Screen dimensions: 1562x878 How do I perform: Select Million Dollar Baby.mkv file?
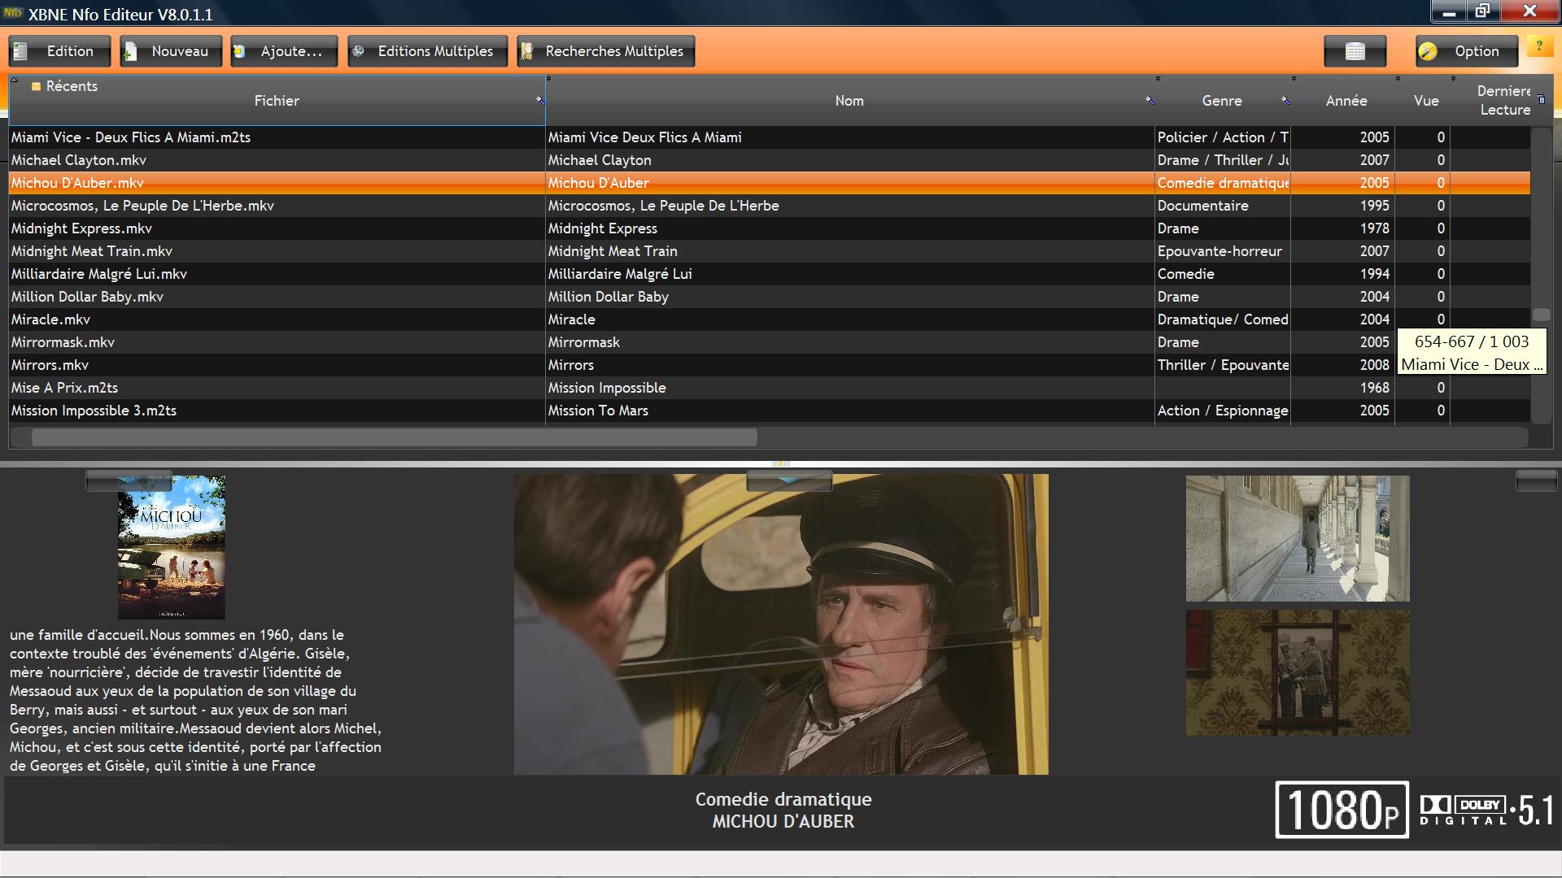(x=277, y=297)
